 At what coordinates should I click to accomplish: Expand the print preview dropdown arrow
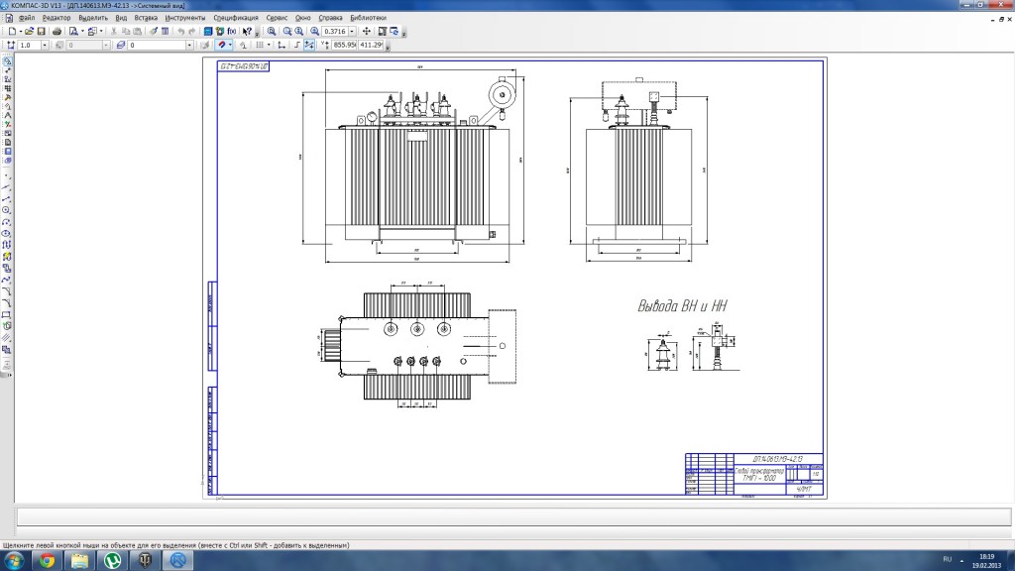point(82,31)
